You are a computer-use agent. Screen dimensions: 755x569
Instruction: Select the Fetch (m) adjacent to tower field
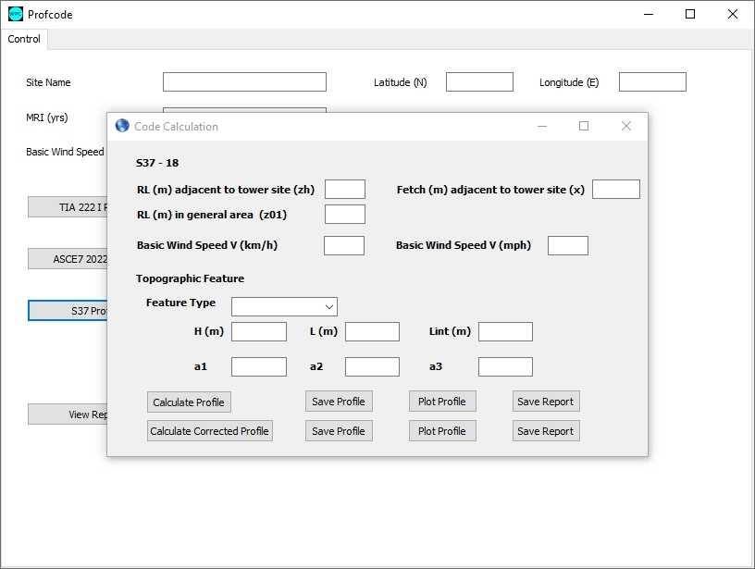[x=615, y=190]
